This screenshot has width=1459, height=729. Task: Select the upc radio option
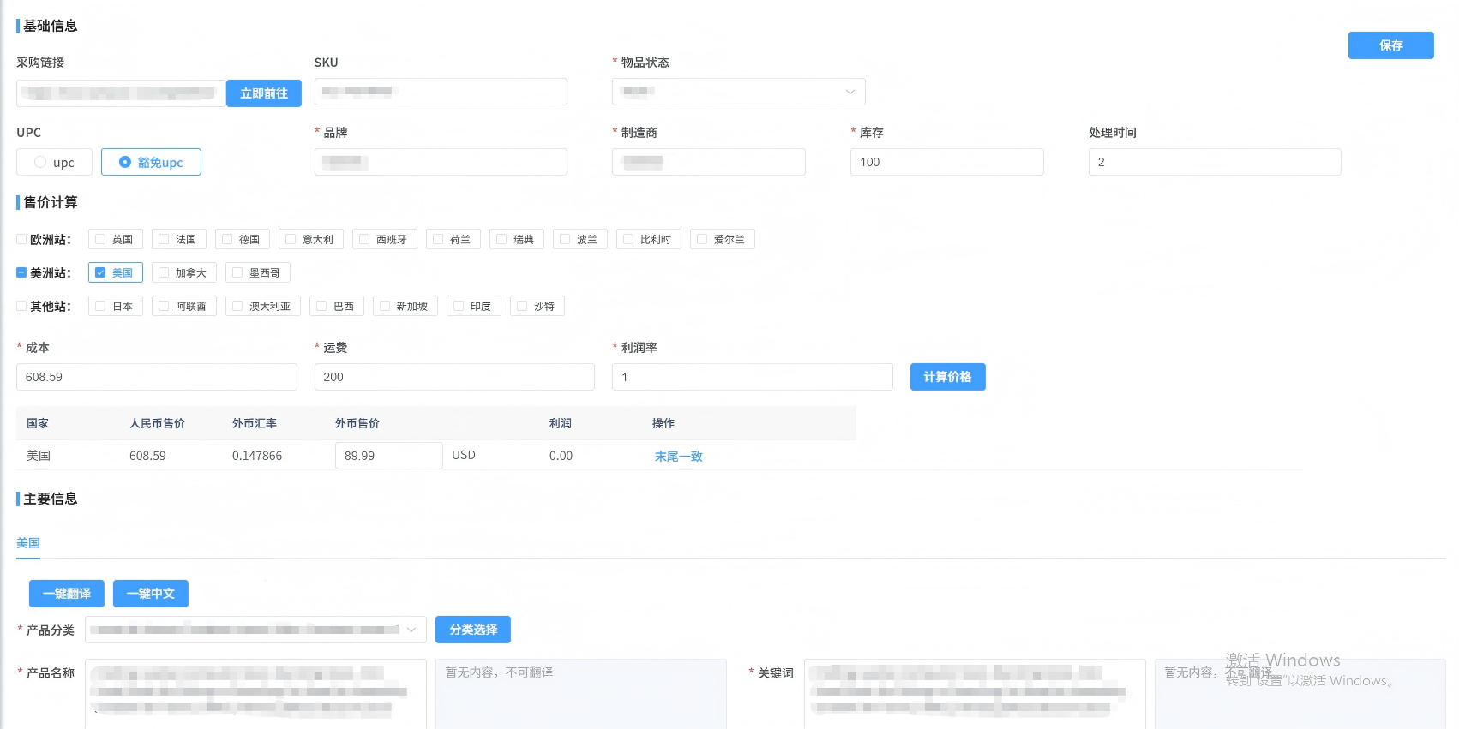pyautogui.click(x=54, y=162)
